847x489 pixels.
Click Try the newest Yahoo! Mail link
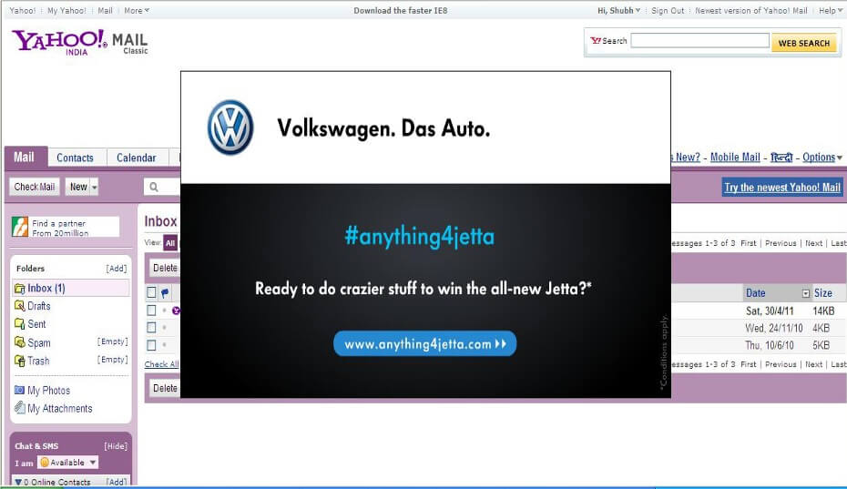[x=782, y=188]
